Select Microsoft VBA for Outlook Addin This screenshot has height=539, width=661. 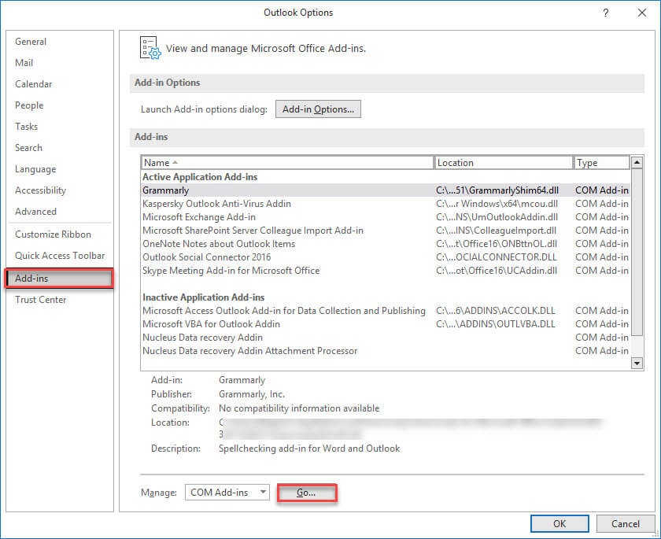click(386, 324)
